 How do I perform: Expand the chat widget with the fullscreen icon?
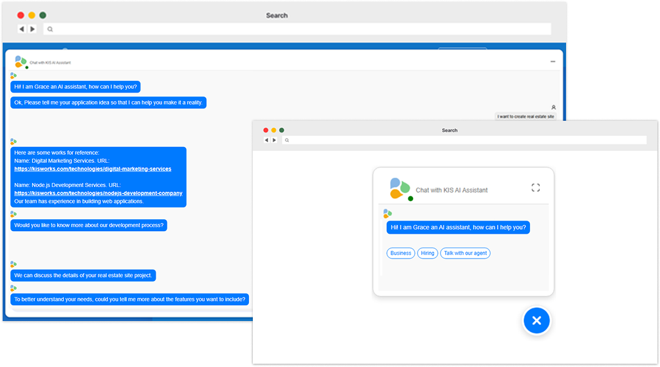[x=535, y=188]
